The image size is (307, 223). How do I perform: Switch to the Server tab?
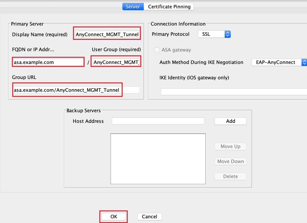click(133, 7)
